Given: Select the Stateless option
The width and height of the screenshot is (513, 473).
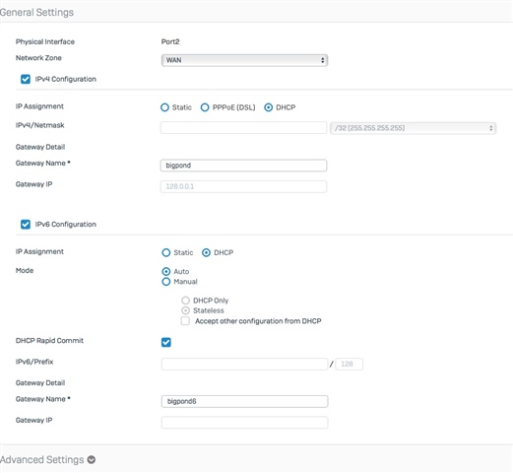Looking at the screenshot, I should pyautogui.click(x=186, y=310).
